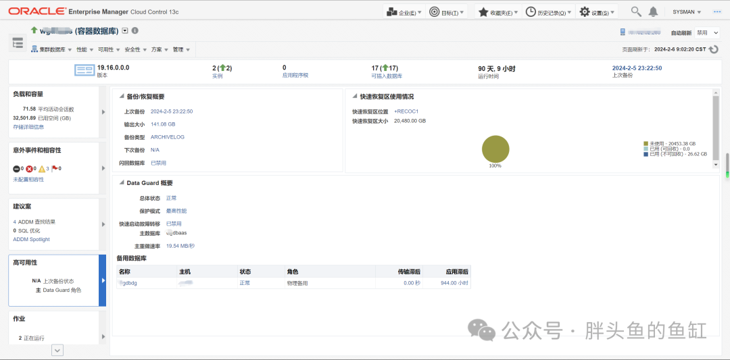This screenshot has height=360, width=730.
Task: Click the ARCHIVELOG backup type link
Action: coord(168,136)
